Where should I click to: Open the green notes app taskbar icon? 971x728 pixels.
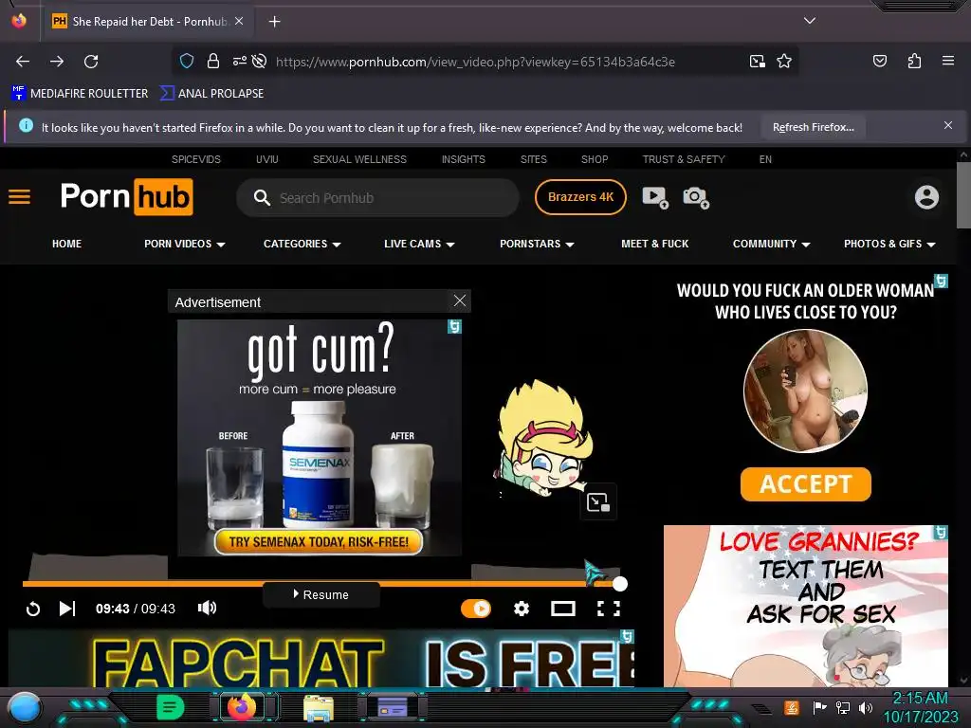click(x=171, y=707)
